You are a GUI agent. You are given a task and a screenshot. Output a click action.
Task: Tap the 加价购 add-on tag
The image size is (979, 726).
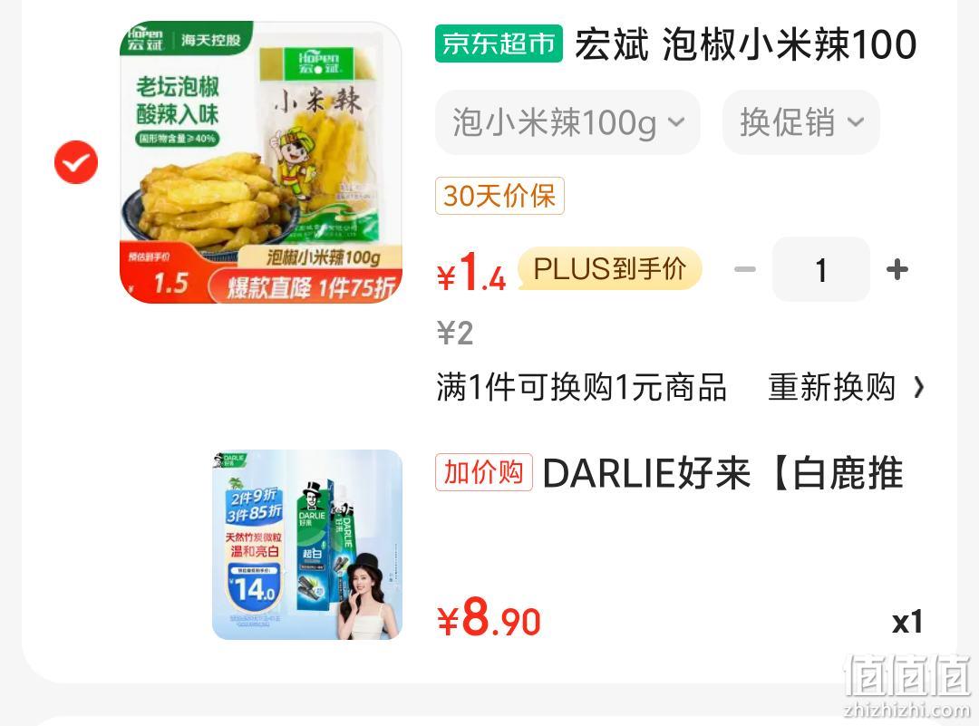484,472
